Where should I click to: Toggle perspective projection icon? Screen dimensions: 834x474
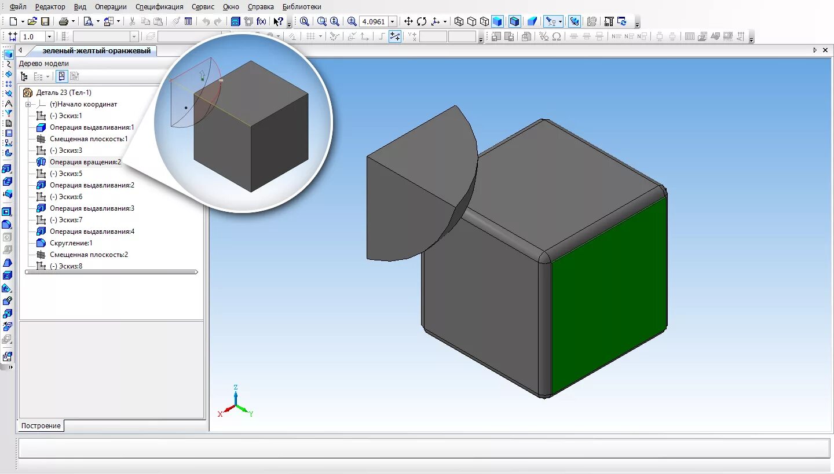532,21
